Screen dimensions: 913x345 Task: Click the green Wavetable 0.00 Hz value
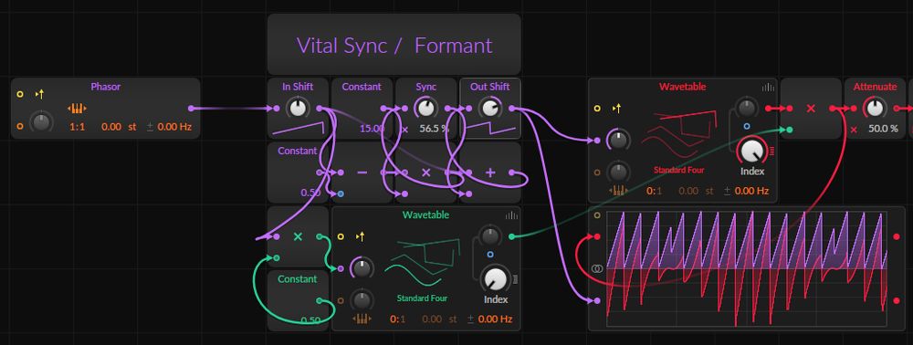(495, 319)
